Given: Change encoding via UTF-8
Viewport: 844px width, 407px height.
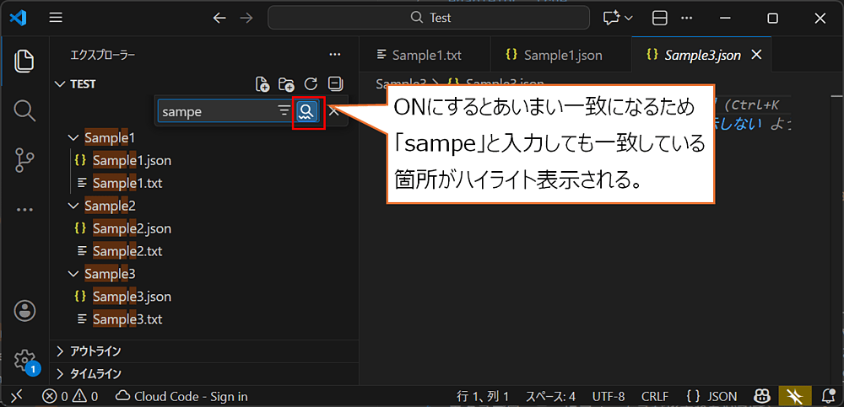Looking at the screenshot, I should click(609, 397).
